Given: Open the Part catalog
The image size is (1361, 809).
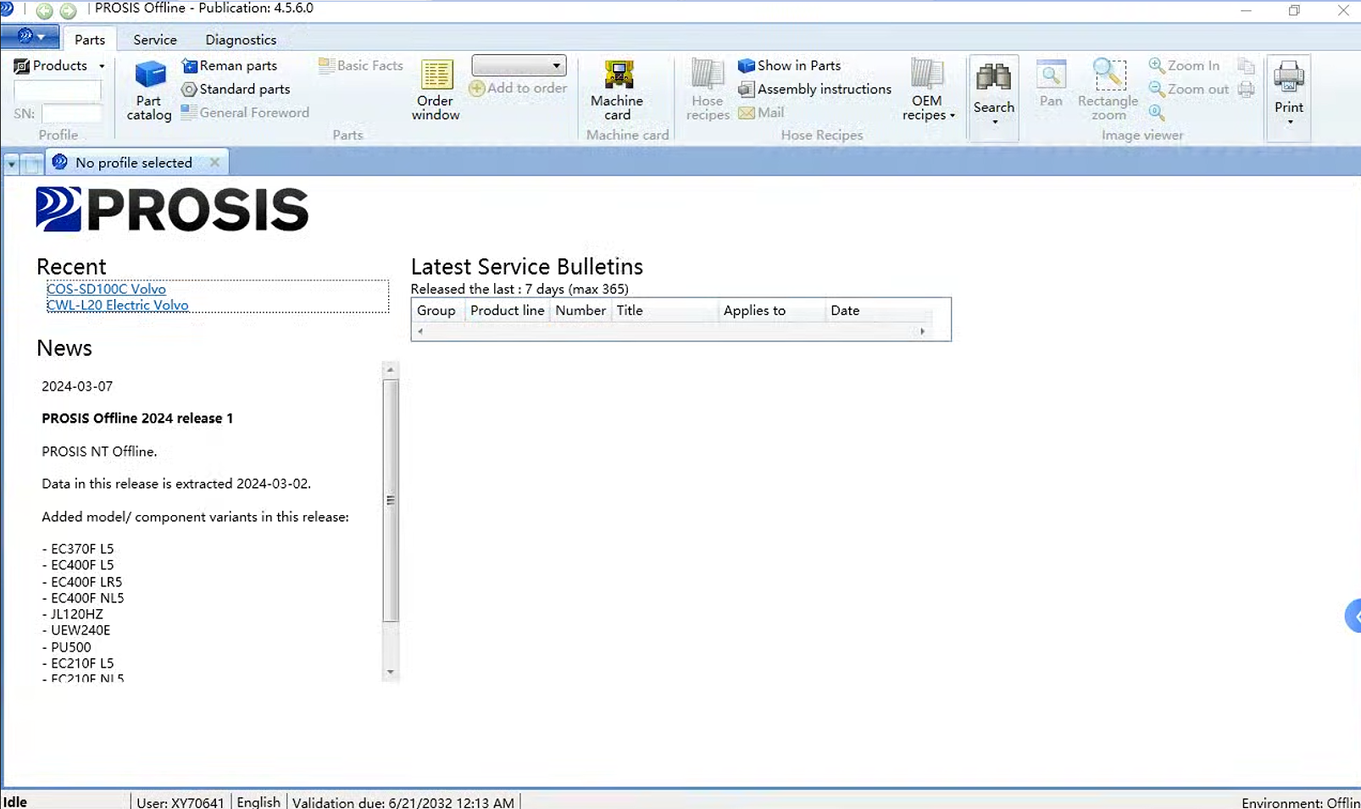Looking at the screenshot, I should click(x=149, y=91).
